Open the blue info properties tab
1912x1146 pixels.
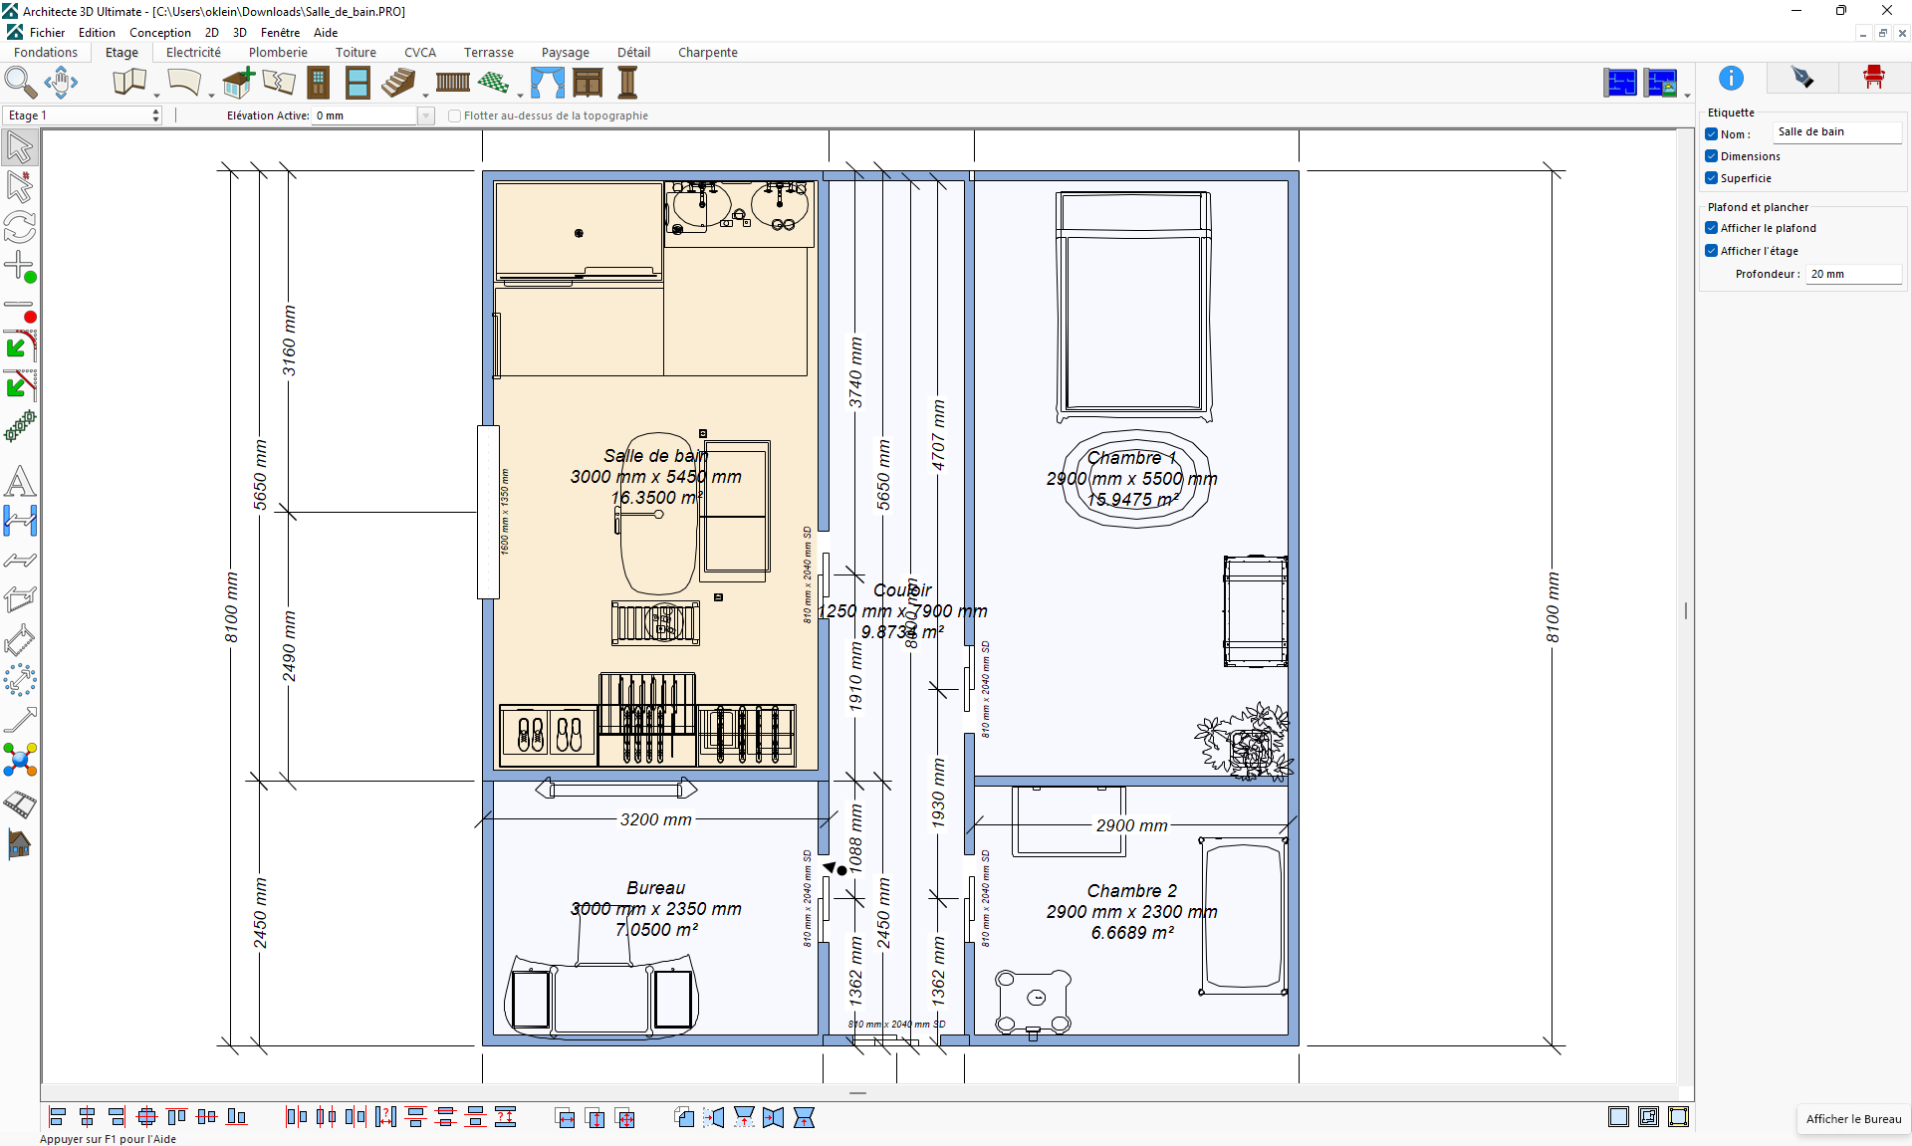[1731, 78]
